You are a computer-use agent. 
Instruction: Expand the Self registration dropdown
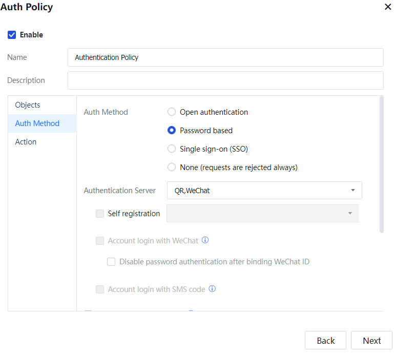point(262,214)
